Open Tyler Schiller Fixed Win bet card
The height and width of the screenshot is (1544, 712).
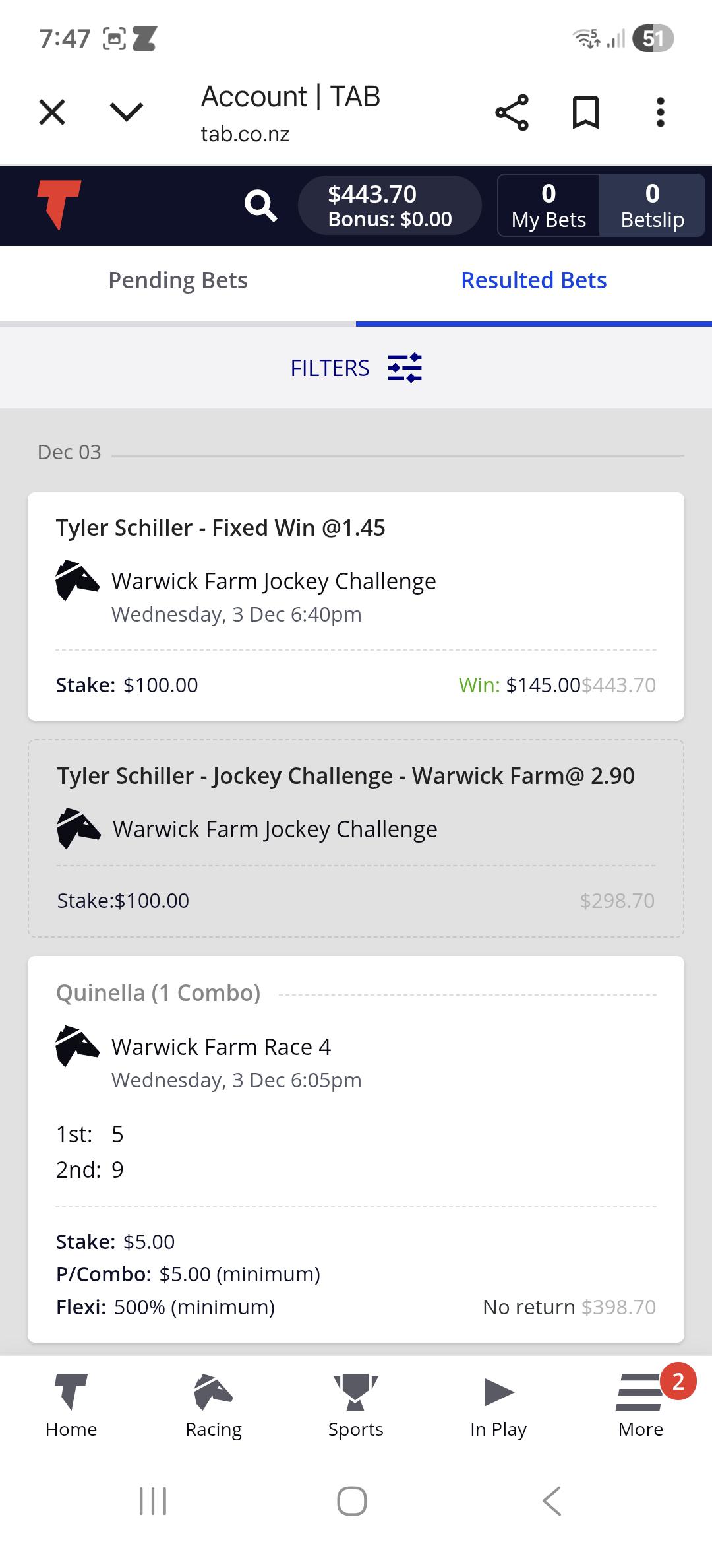coord(356,606)
